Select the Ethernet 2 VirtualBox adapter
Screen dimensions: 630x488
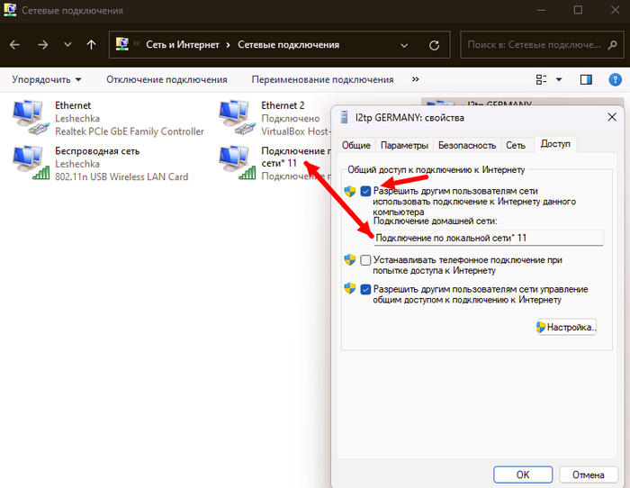tap(238, 118)
